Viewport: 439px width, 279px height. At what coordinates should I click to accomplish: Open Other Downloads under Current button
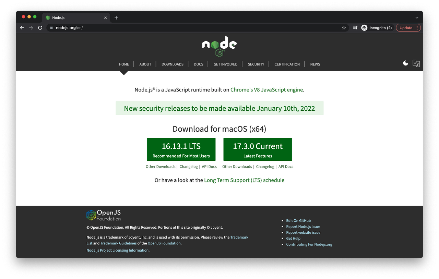point(237,167)
